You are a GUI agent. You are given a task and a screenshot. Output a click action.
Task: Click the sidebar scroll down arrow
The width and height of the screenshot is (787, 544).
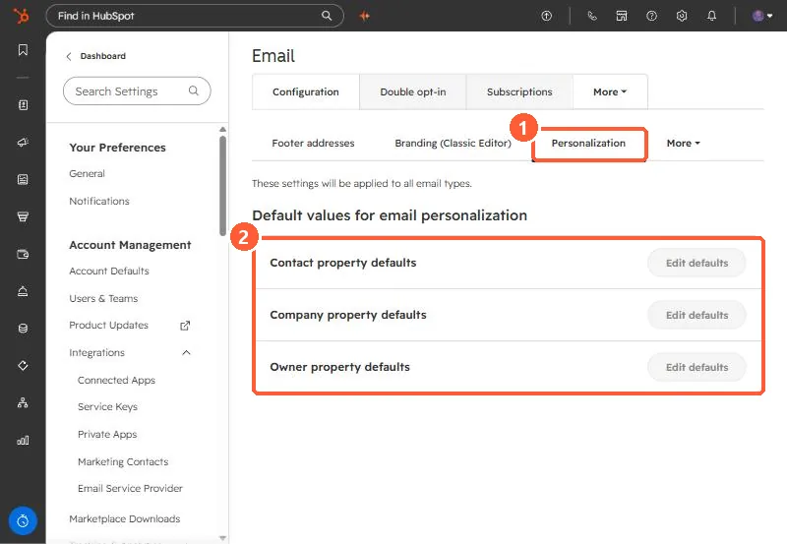click(223, 538)
